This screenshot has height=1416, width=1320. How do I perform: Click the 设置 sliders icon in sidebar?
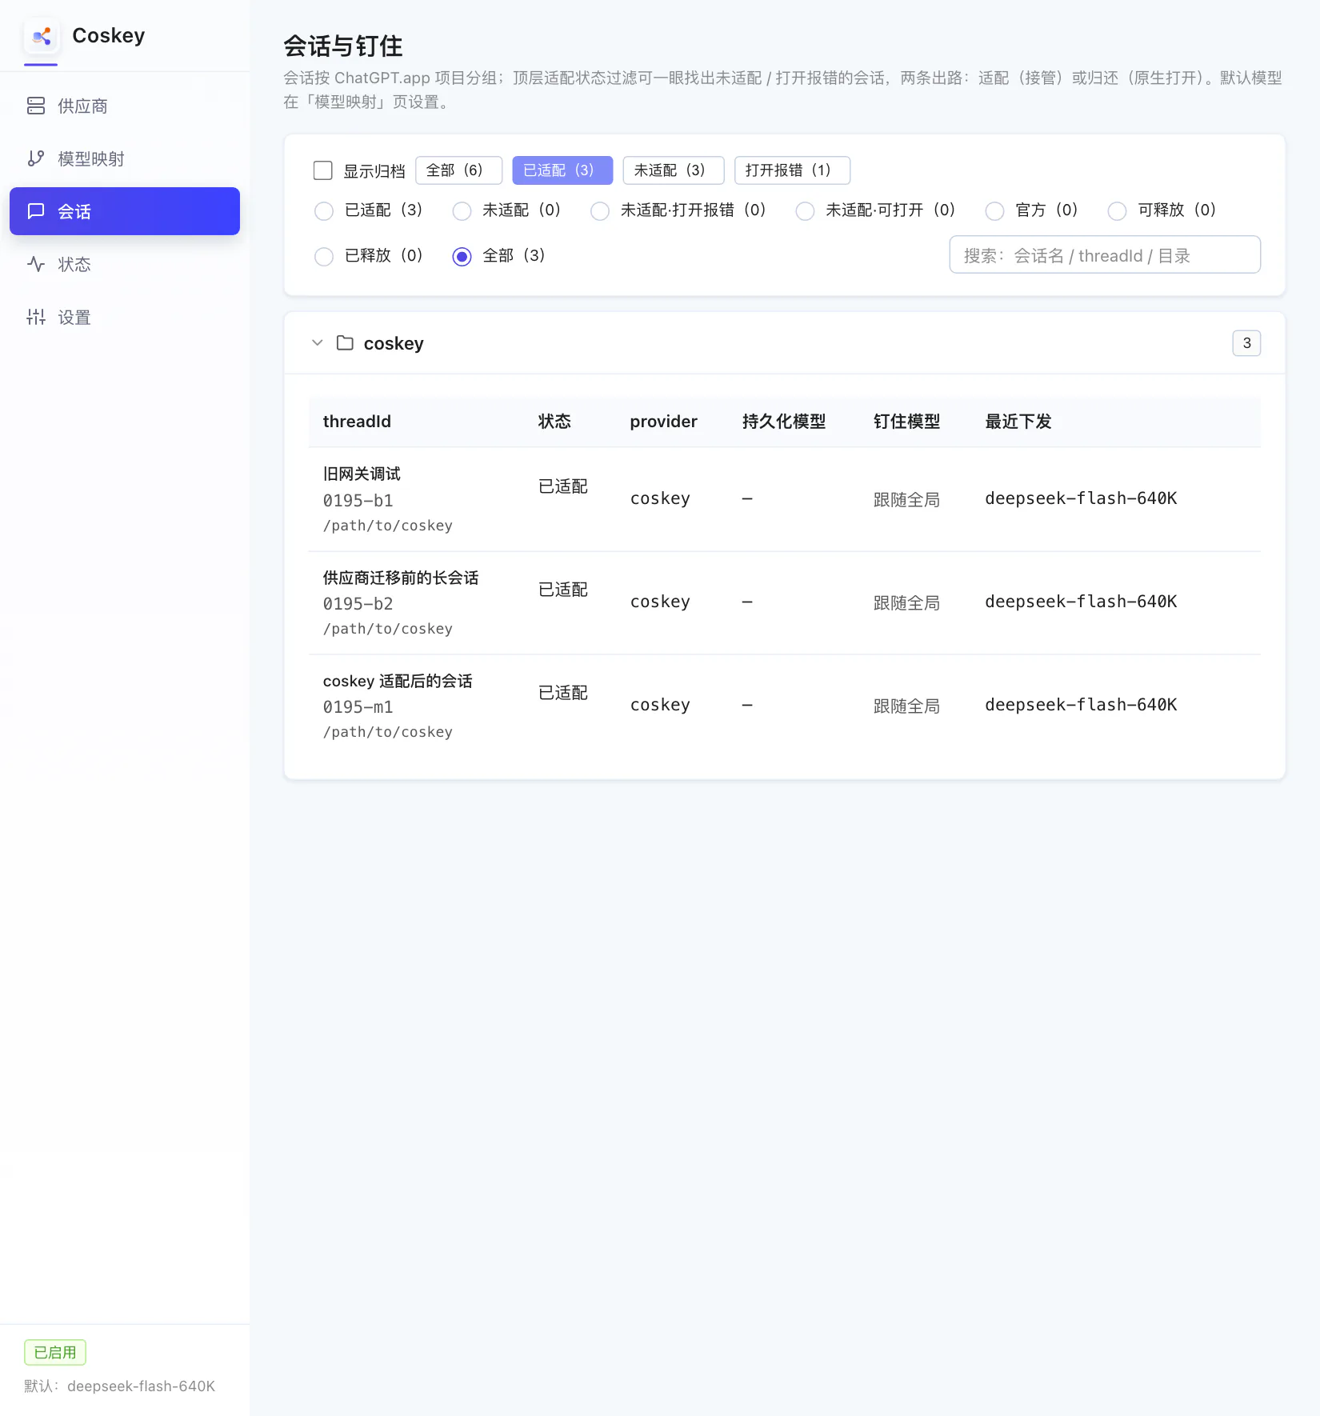pyautogui.click(x=36, y=317)
